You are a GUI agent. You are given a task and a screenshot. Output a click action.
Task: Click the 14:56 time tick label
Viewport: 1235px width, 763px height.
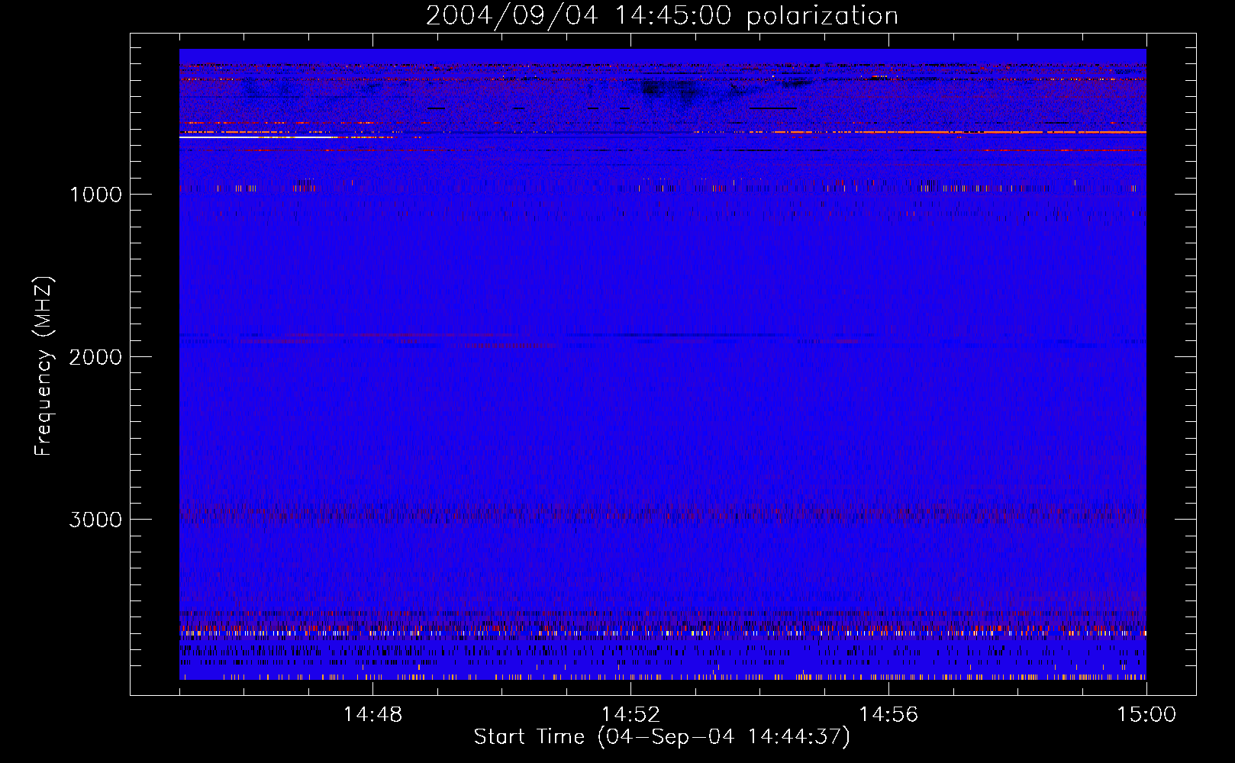888,715
